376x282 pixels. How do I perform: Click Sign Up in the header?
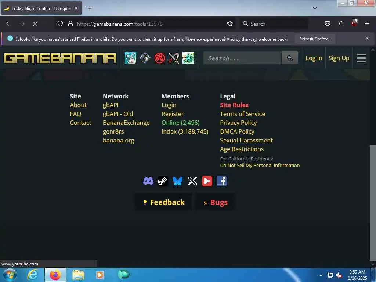[339, 58]
